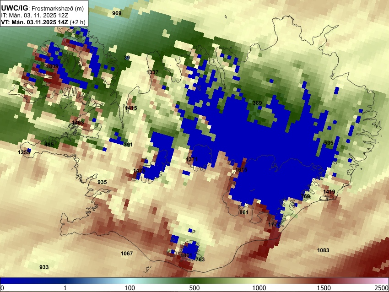The height and width of the screenshot is (292, 389).
Task: Click the map value 1415
Action: (x=131, y=108)
